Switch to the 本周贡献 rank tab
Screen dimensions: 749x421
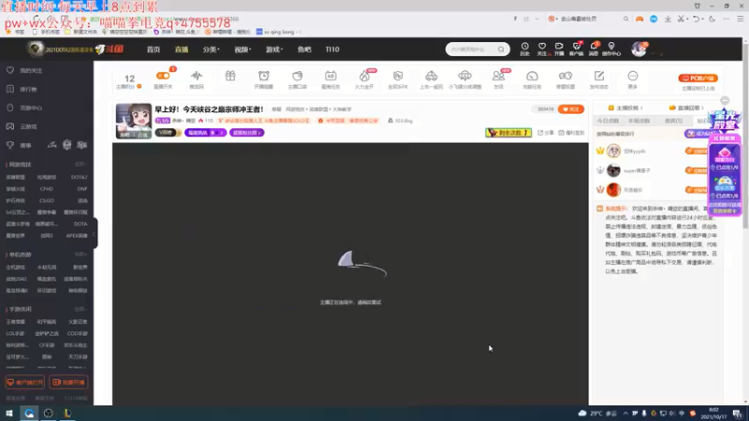tap(639, 122)
